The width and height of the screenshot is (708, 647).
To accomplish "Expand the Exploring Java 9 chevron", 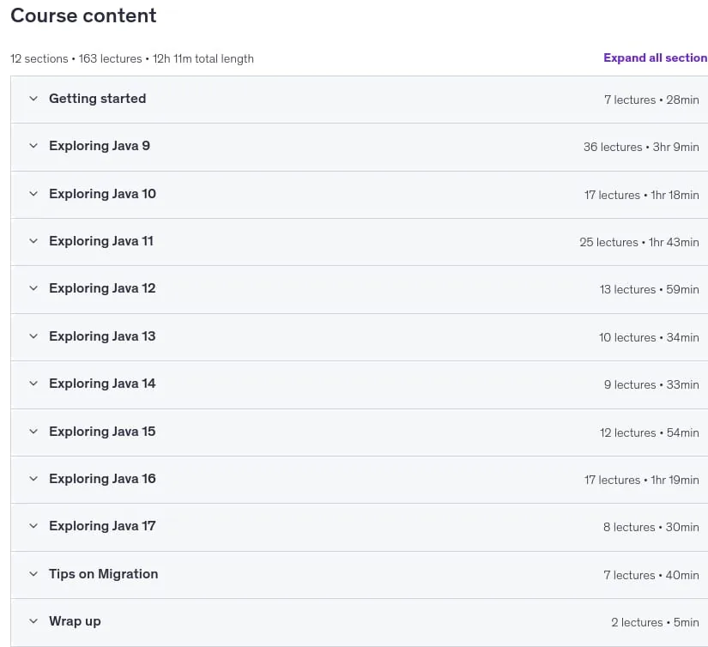I will point(33,146).
